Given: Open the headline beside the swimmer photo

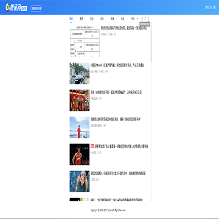Looking at the screenshot, I should click(x=118, y=173).
